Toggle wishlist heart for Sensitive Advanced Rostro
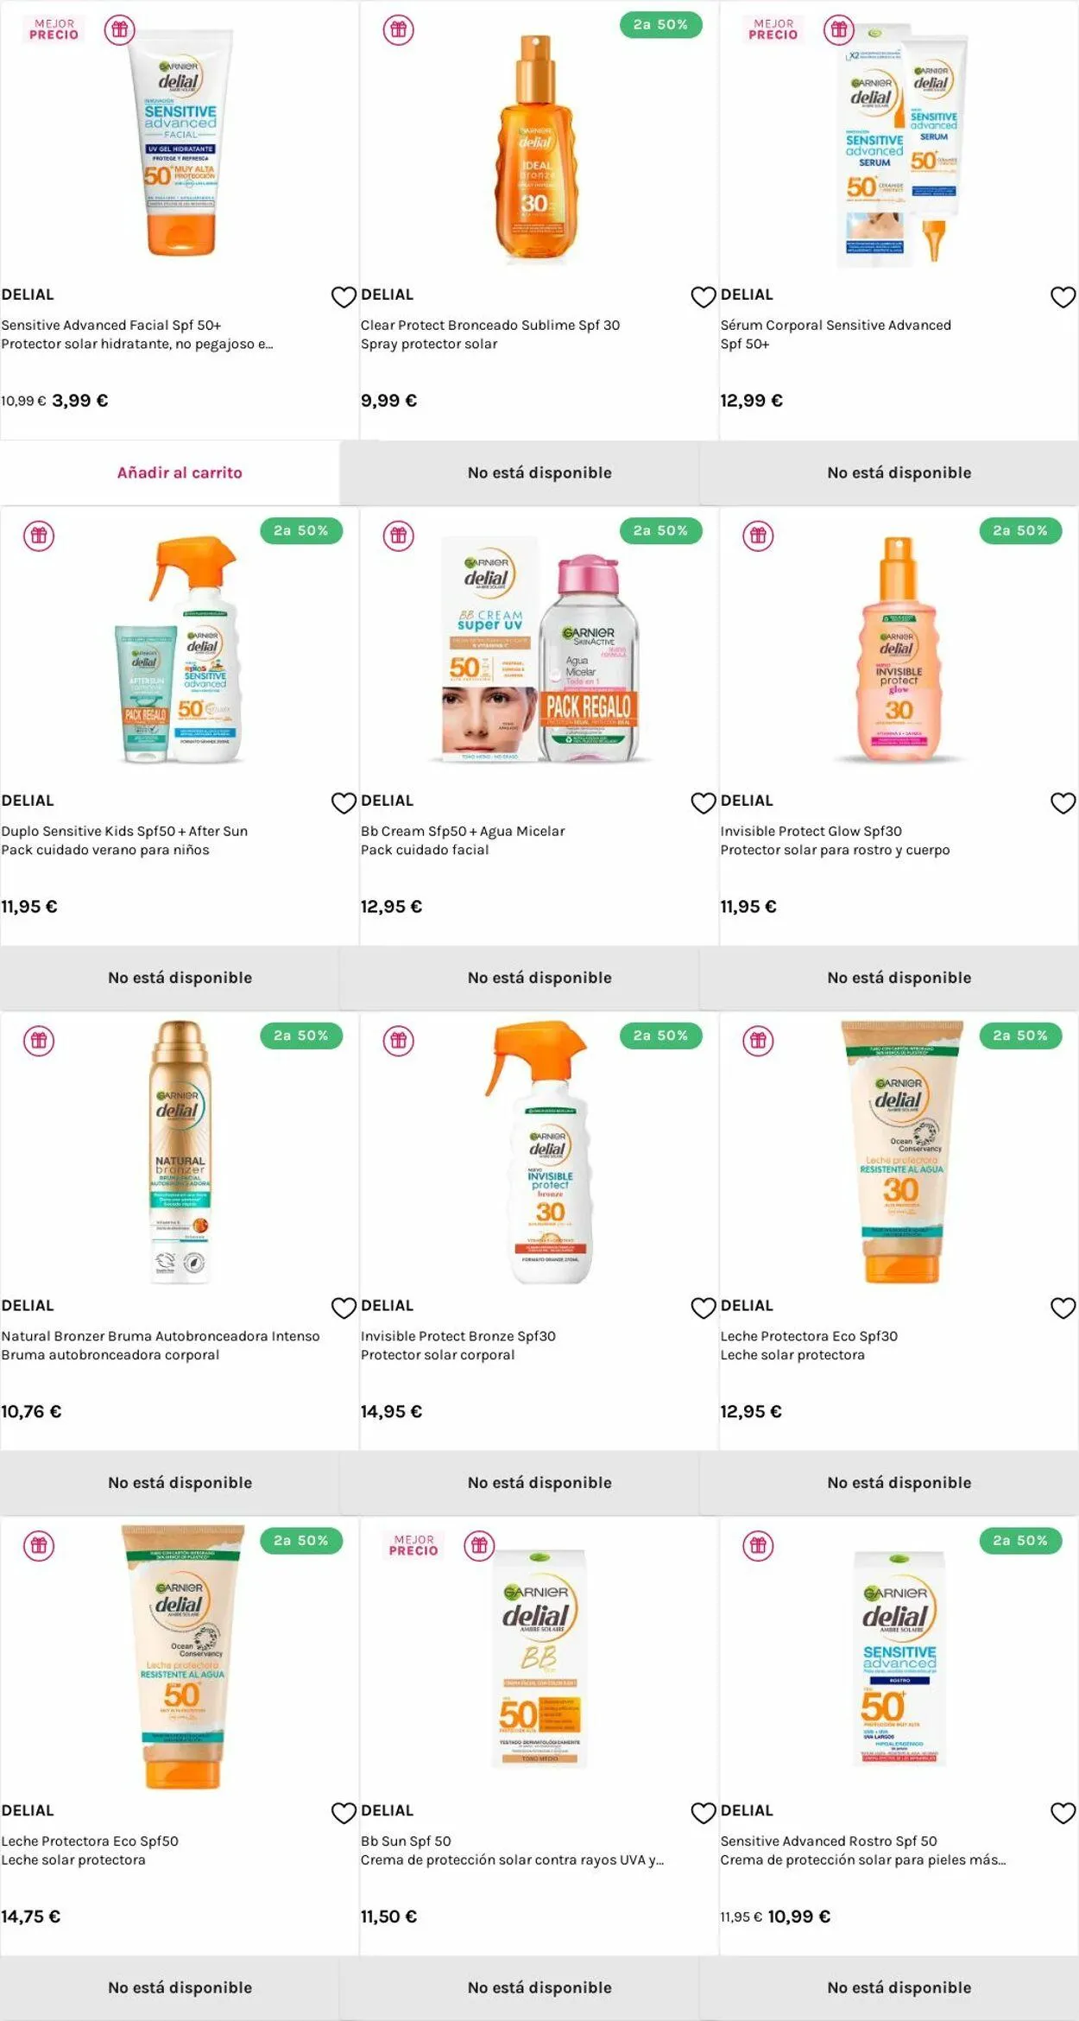 tap(1063, 1813)
